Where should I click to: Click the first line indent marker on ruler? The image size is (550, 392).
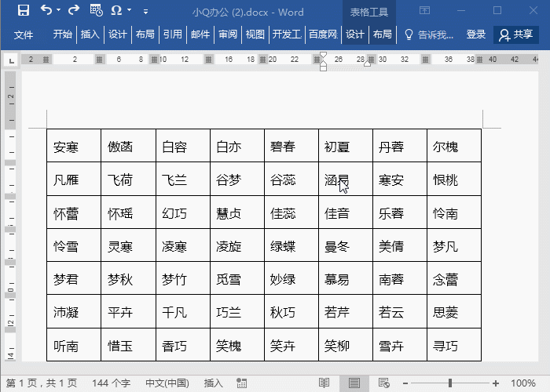pos(324,55)
